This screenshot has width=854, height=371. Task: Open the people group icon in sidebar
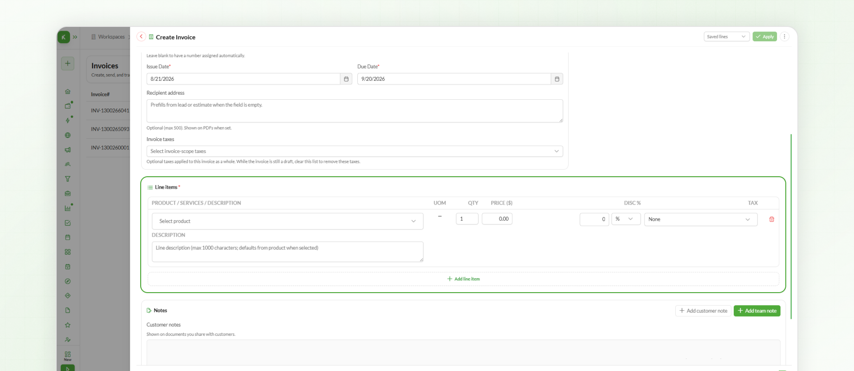point(68,164)
